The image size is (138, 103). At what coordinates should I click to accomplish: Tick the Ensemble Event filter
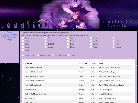[53, 55]
